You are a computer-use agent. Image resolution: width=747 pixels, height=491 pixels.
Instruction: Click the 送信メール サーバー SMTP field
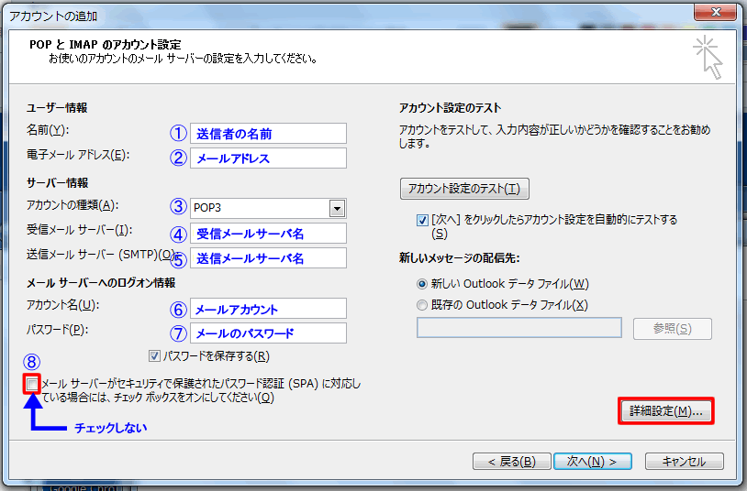click(268, 258)
